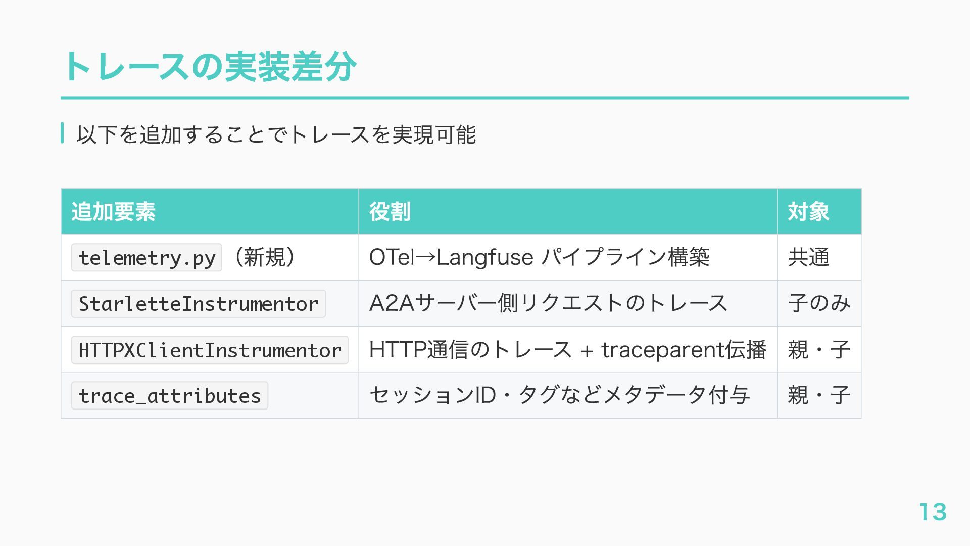Click the slide title トレースの実装差分
The image size is (970, 546).
(x=209, y=67)
